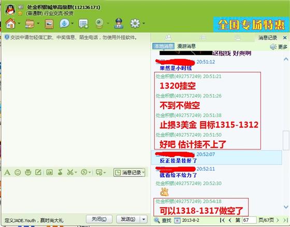Screen dimensions: 290x227
Task: Click the message history vertical scrollbar thumb
Action: coord(286,140)
